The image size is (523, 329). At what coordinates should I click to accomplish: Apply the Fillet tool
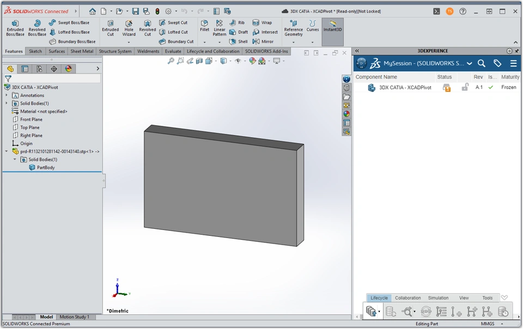click(x=204, y=26)
